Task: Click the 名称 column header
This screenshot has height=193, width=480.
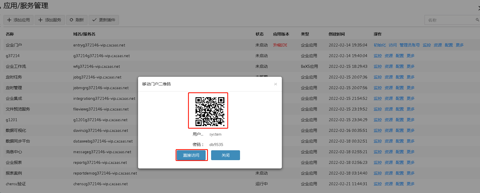Action: point(10,34)
